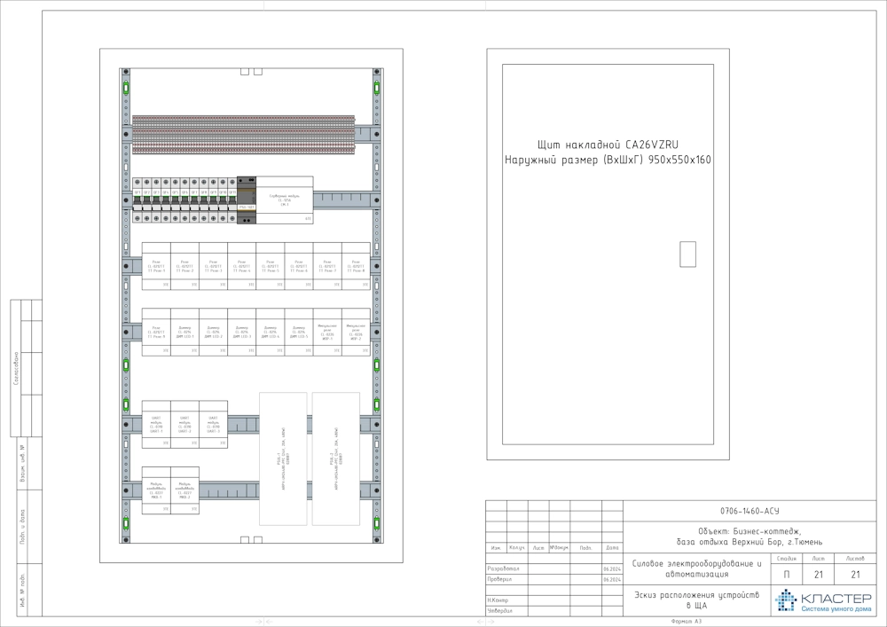Click the TT Реле-8 relay module
This screenshot has width=887, height=627.
(x=356, y=266)
